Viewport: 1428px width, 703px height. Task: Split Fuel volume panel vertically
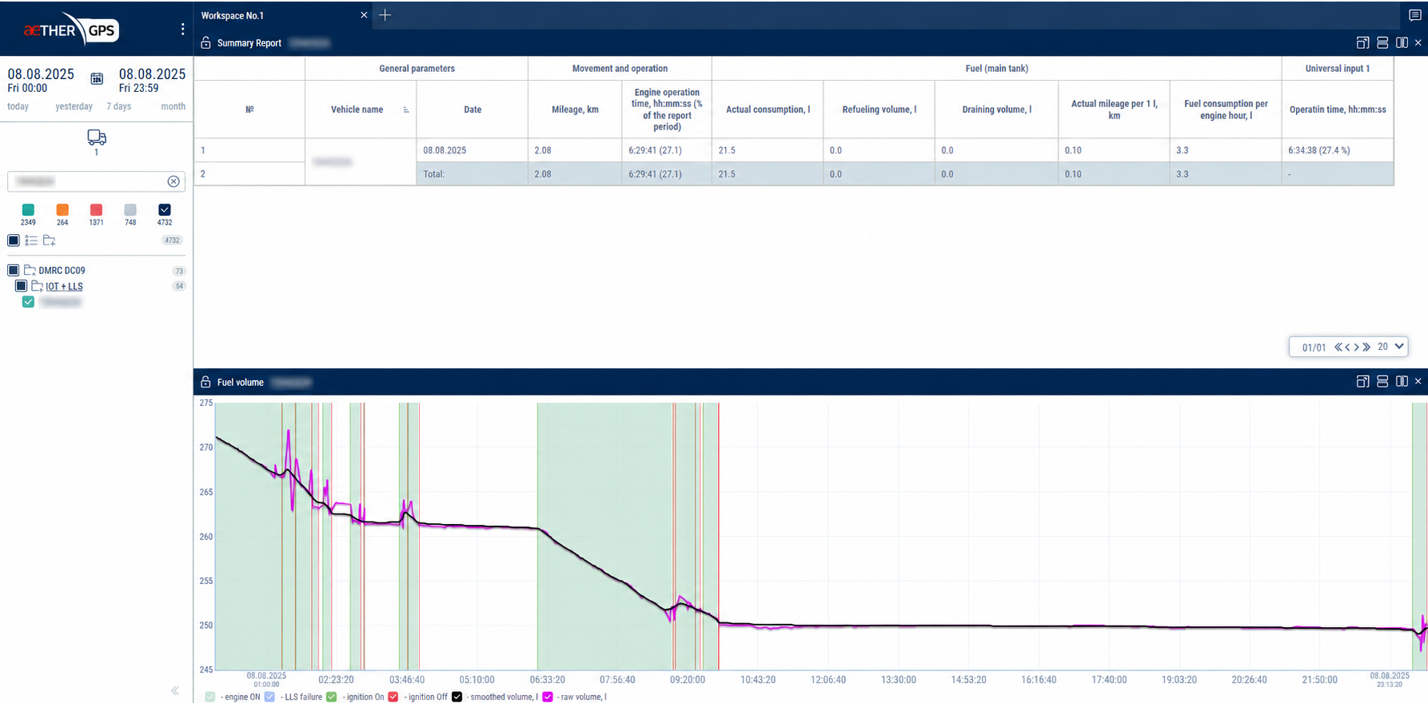[1402, 382]
